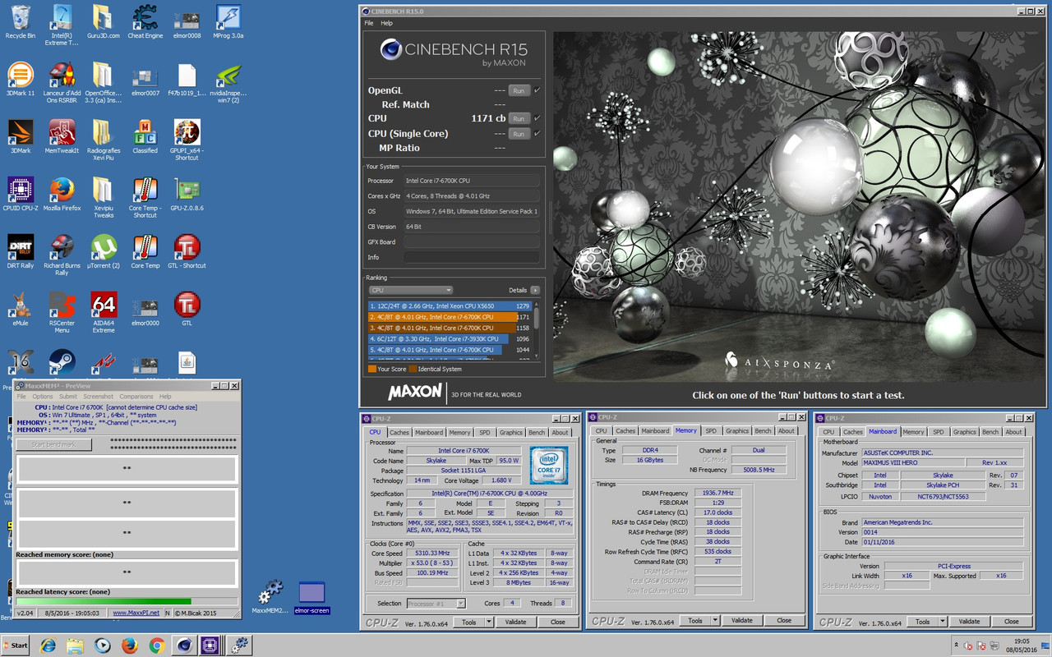The image size is (1052, 657).
Task: Open the GPUPI_x64 shortcut icon
Action: pyautogui.click(x=187, y=140)
